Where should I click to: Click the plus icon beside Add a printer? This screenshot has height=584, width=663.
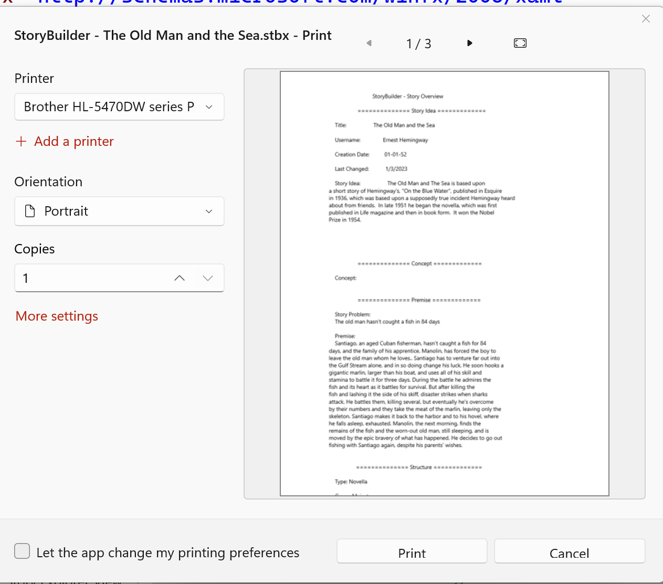tap(21, 142)
